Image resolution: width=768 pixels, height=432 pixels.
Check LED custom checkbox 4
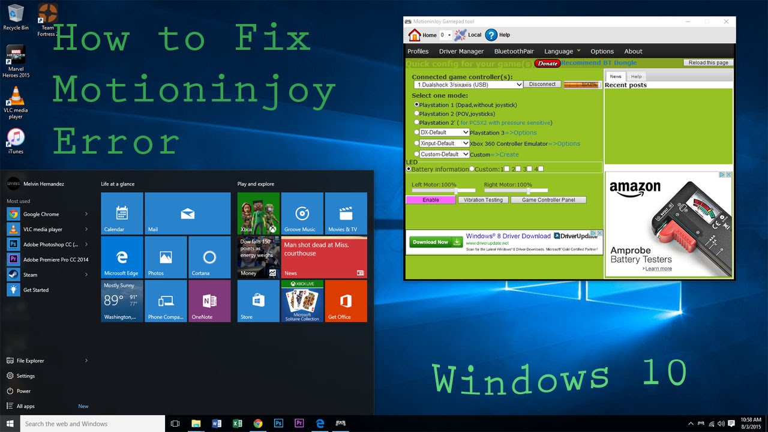pyautogui.click(x=541, y=169)
